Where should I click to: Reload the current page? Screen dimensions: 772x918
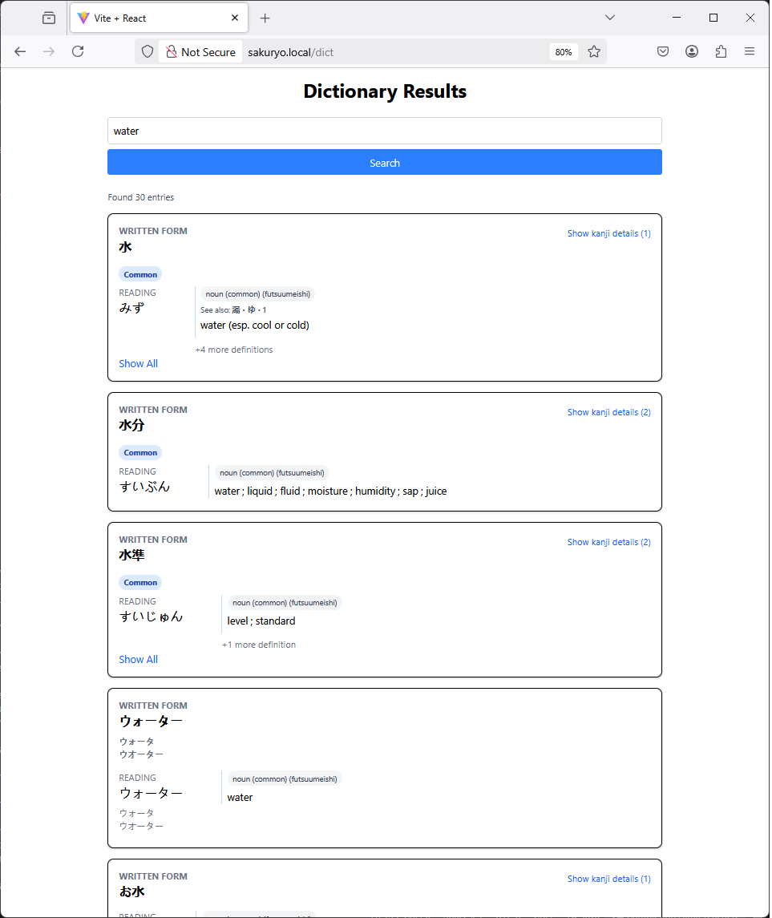coord(78,51)
